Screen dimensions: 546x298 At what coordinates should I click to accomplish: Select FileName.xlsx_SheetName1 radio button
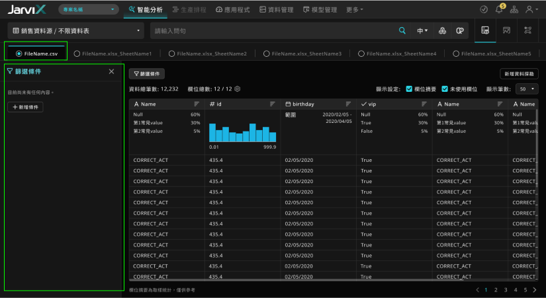click(x=77, y=54)
